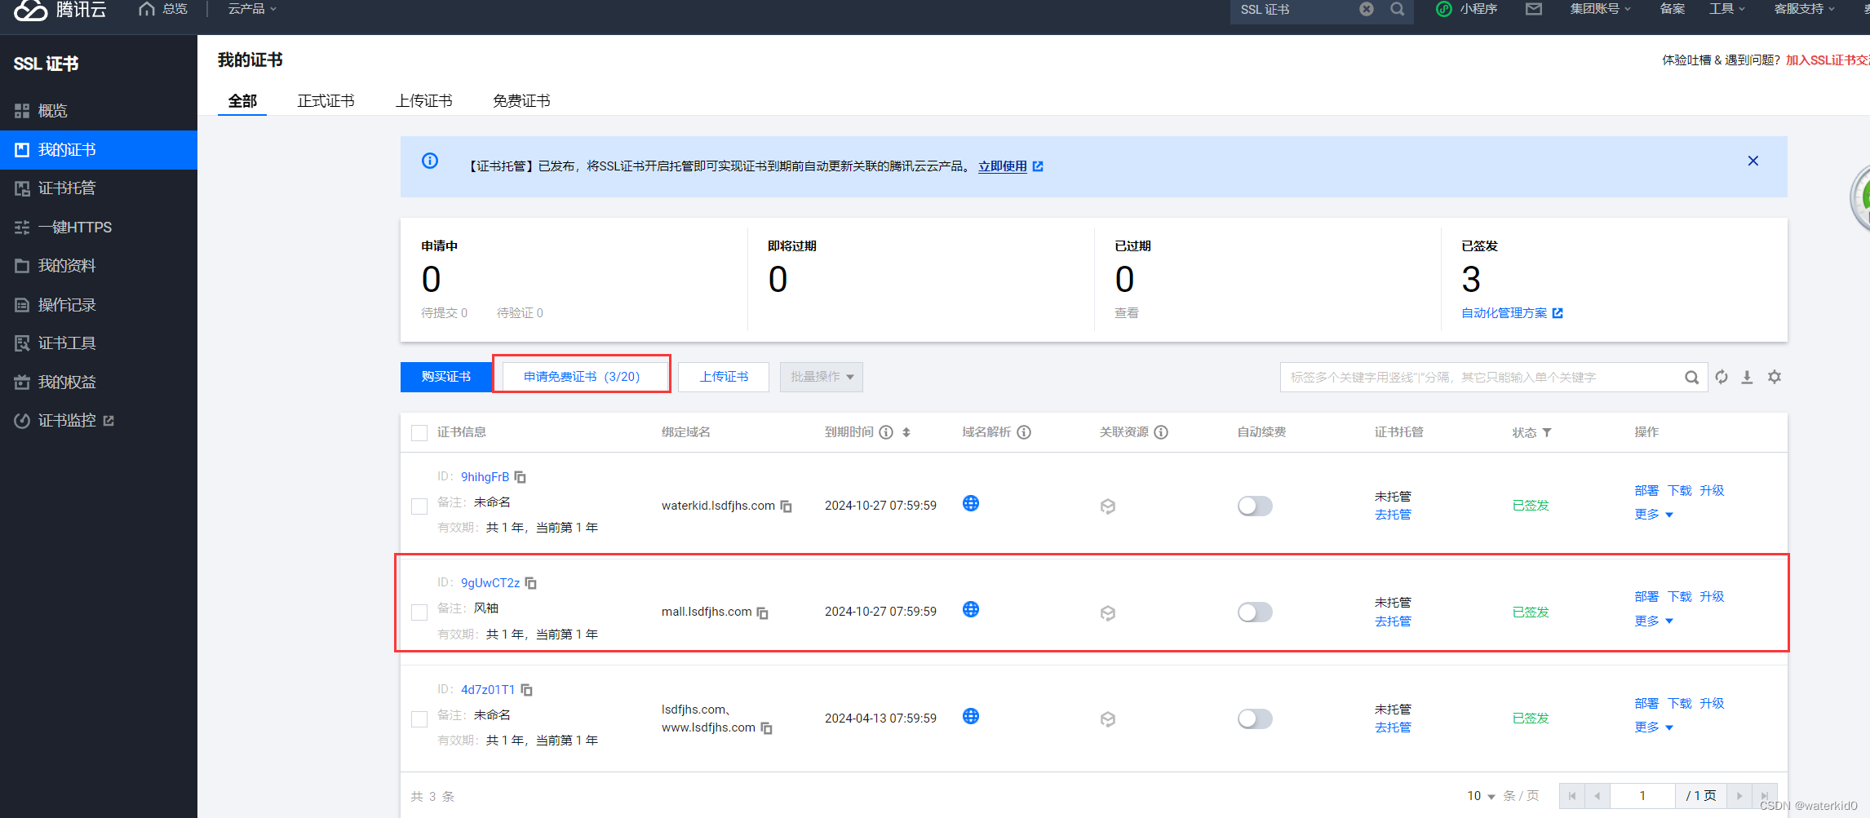Image resolution: width=1870 pixels, height=818 pixels.
Task: Copy domain waterkid.lsdfjhs.com
Action: 787,506
